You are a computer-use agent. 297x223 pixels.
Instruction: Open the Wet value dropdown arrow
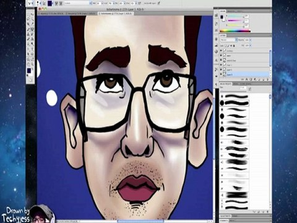(102, 3)
